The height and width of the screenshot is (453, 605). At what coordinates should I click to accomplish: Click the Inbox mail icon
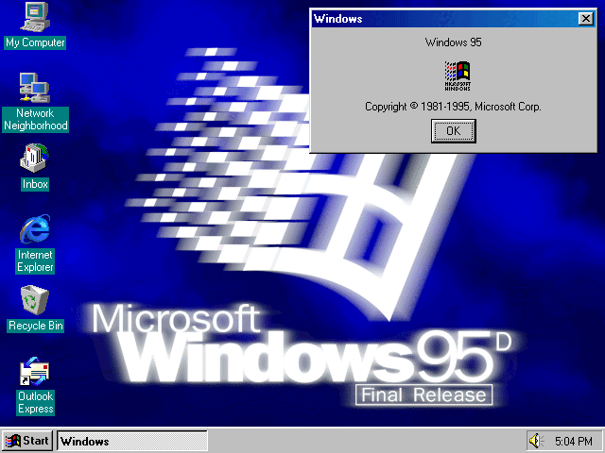coord(35,158)
